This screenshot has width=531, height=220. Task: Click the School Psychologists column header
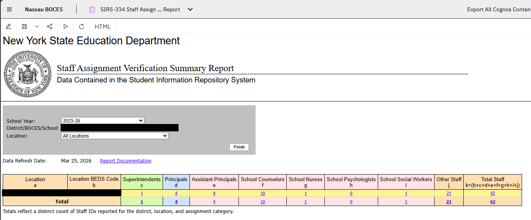(x=351, y=182)
